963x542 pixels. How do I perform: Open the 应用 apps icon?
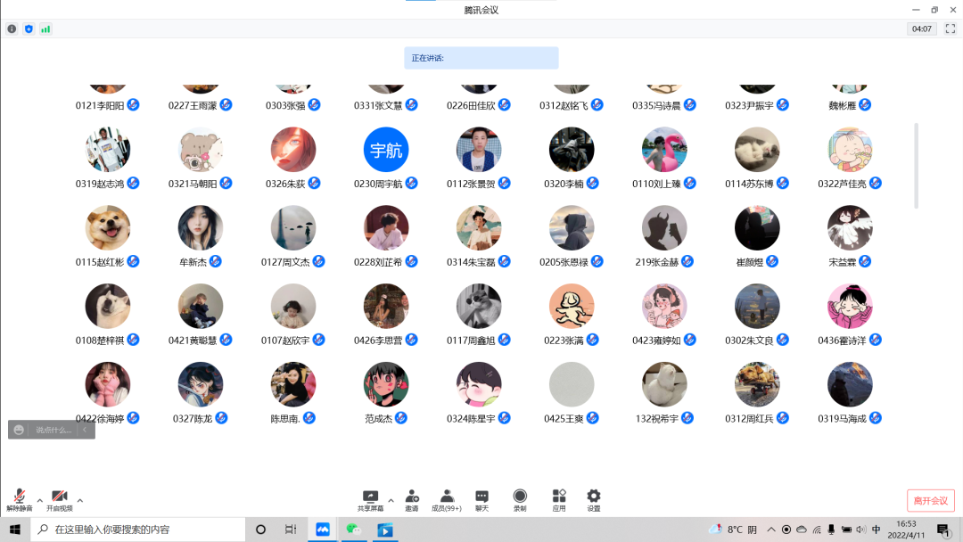coord(559,499)
